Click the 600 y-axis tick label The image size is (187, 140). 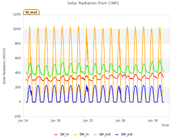(18, 58)
